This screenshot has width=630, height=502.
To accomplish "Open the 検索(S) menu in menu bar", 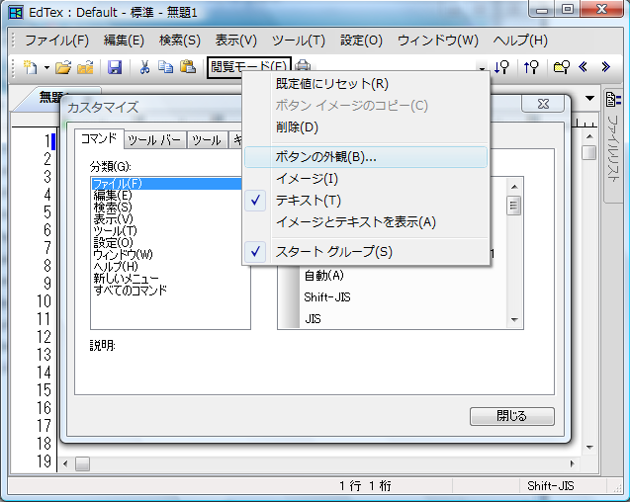I will (180, 41).
